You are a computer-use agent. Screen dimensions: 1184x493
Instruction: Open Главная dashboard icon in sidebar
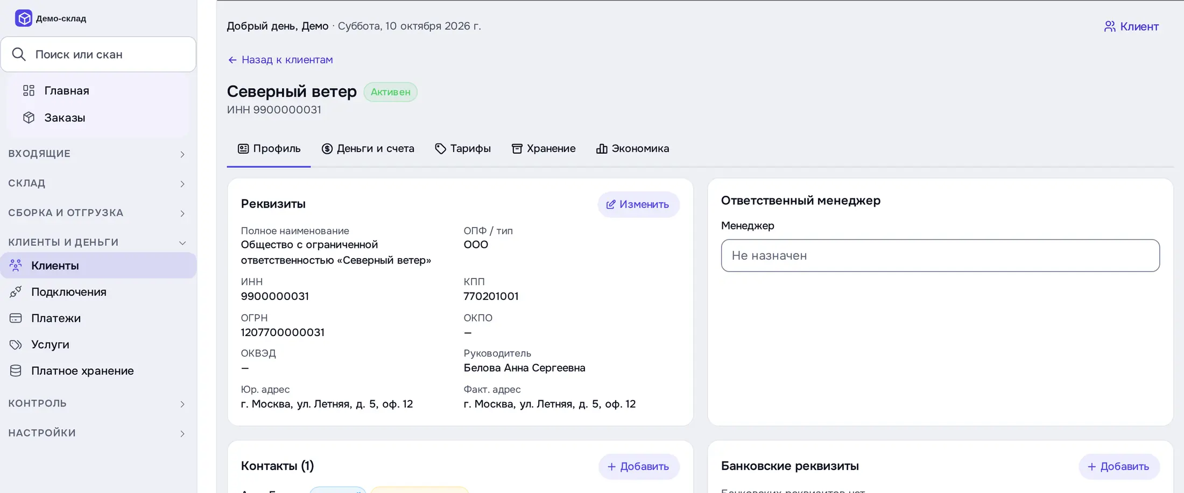[29, 90]
